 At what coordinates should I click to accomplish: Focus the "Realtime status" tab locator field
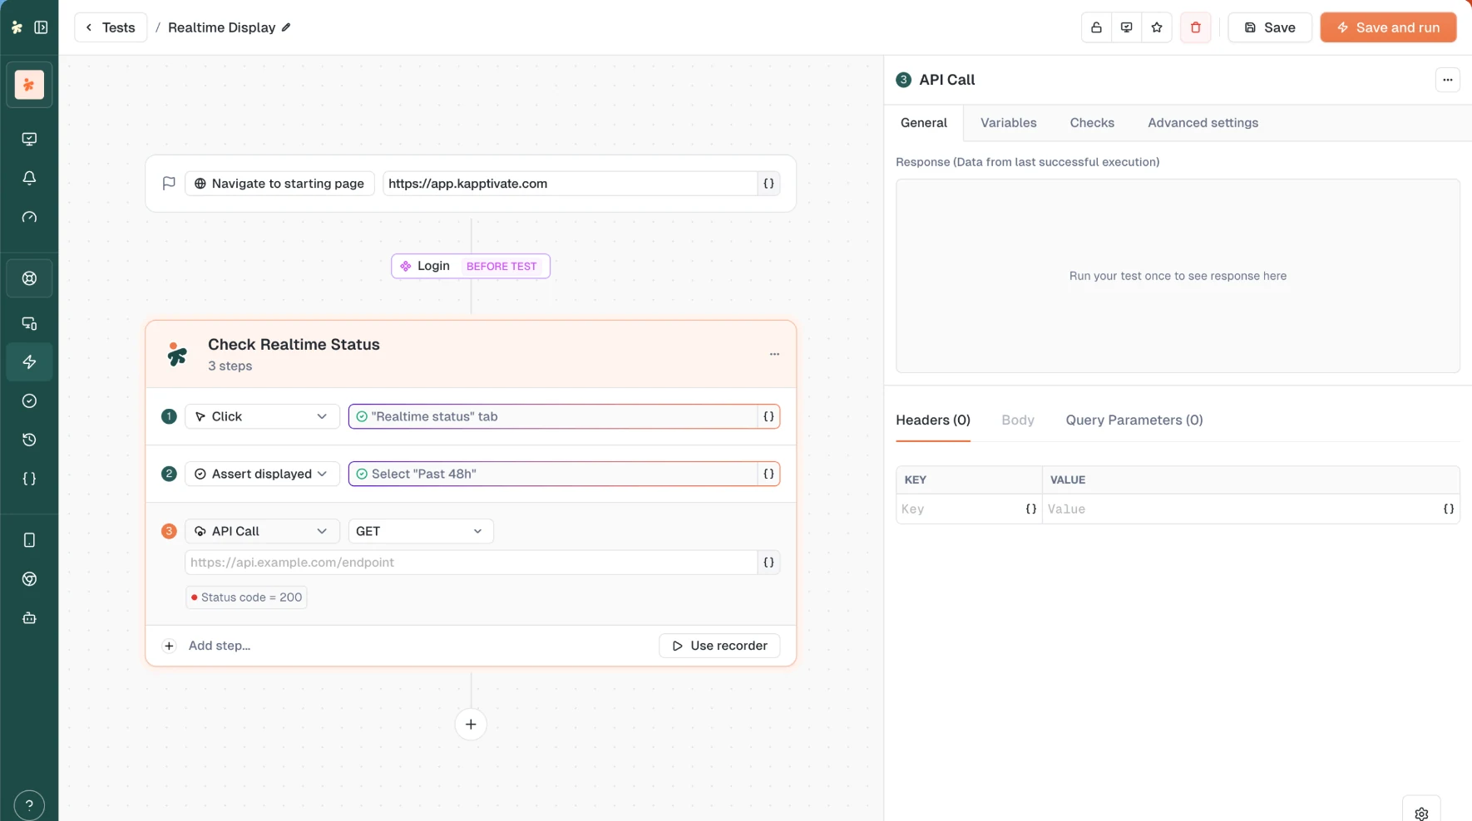[x=553, y=416]
